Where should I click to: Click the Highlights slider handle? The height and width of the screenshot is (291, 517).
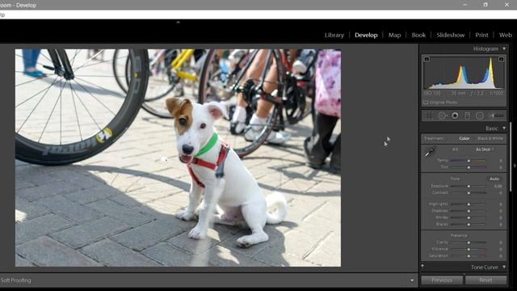coord(469,205)
